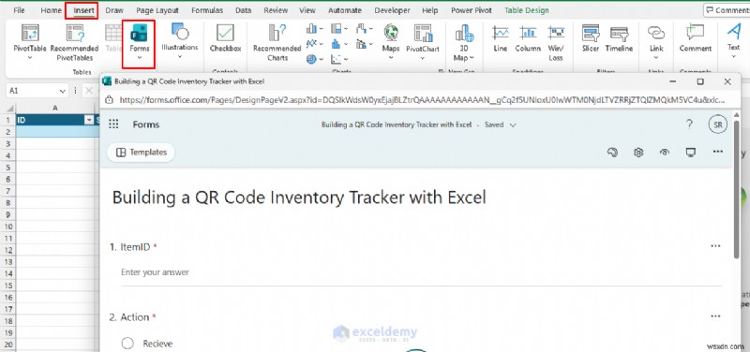Viewport: 750px width, 352px height.
Task: Expand the Saved status chevron
Action: (513, 125)
